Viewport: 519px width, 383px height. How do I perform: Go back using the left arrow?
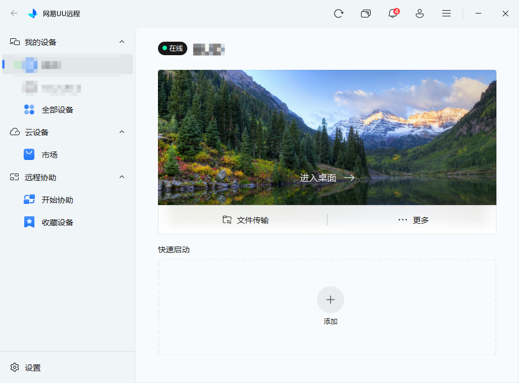pyautogui.click(x=14, y=13)
